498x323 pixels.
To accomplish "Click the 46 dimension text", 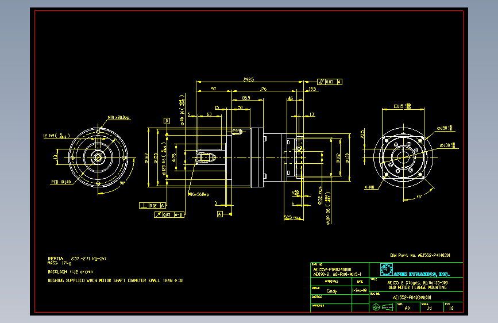I will point(291,98).
